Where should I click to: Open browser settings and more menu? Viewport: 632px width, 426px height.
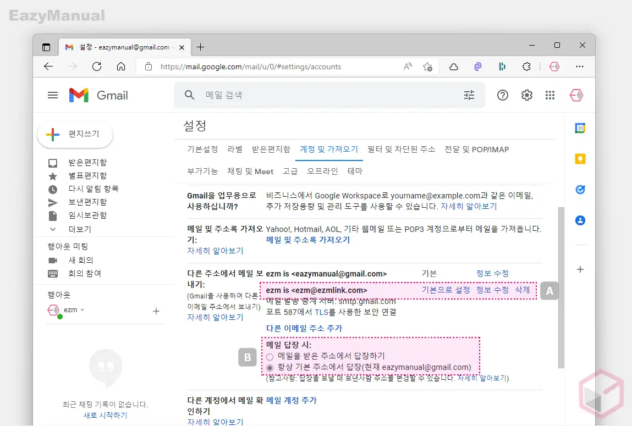(x=580, y=67)
